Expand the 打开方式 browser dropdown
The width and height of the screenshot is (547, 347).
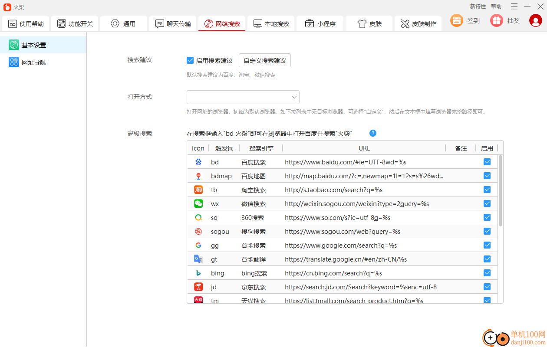[243, 97]
